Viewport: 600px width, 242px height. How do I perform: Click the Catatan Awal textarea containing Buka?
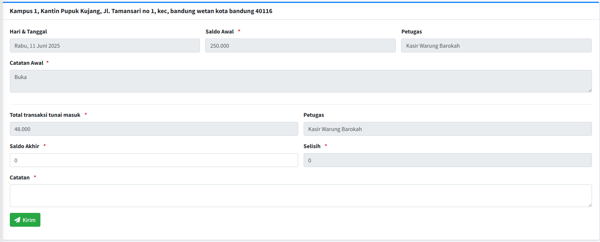coord(300,81)
